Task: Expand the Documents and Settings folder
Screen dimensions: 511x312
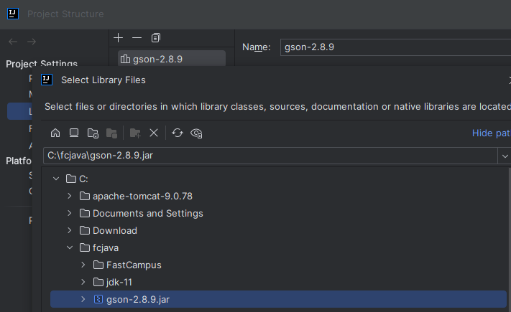Action: (x=70, y=213)
